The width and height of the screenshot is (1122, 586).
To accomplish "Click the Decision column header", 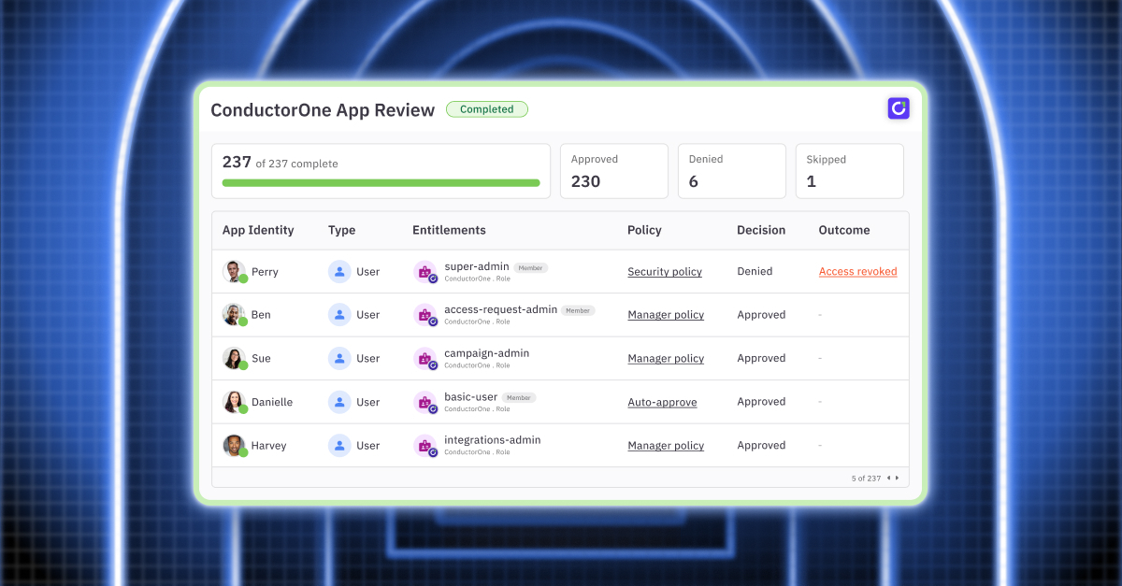I will pos(761,230).
